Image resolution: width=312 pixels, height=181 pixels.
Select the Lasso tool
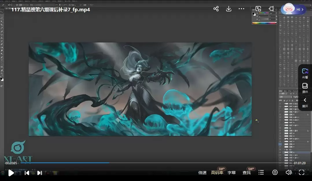point(2,18)
